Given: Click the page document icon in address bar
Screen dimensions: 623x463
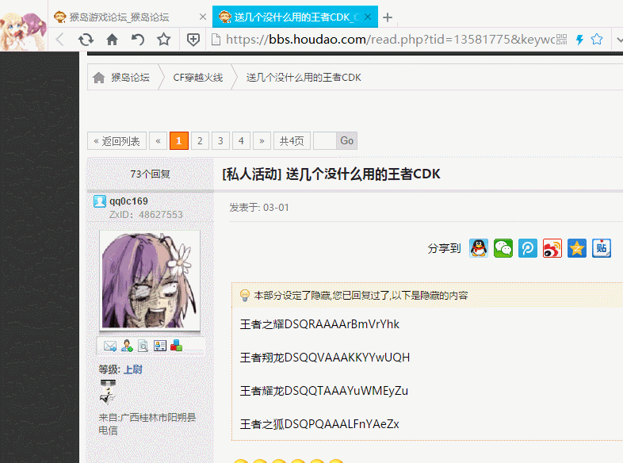Looking at the screenshot, I should (216, 40).
